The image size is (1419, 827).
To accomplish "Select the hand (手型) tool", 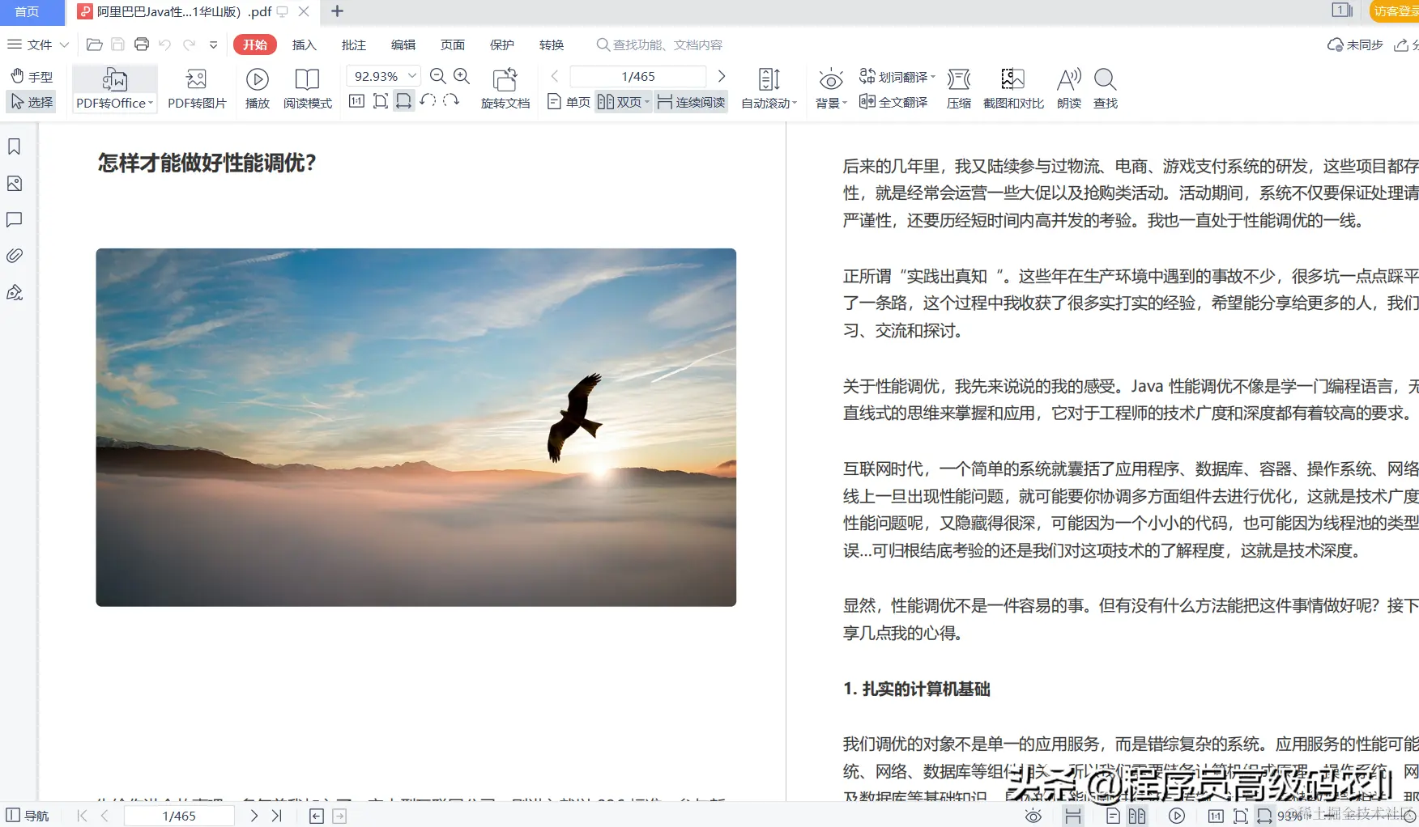I will click(x=32, y=75).
